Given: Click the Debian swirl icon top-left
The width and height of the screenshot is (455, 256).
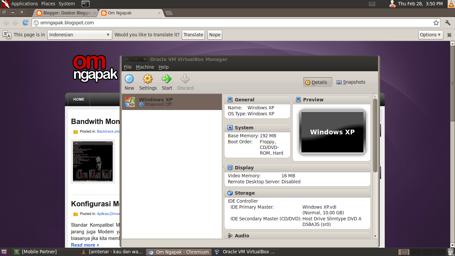Looking at the screenshot, I should (5, 4).
